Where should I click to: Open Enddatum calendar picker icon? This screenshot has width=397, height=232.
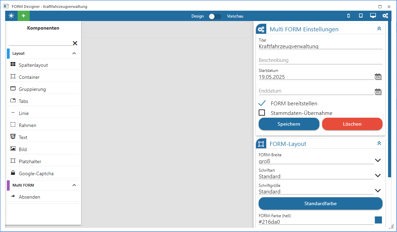[378, 92]
